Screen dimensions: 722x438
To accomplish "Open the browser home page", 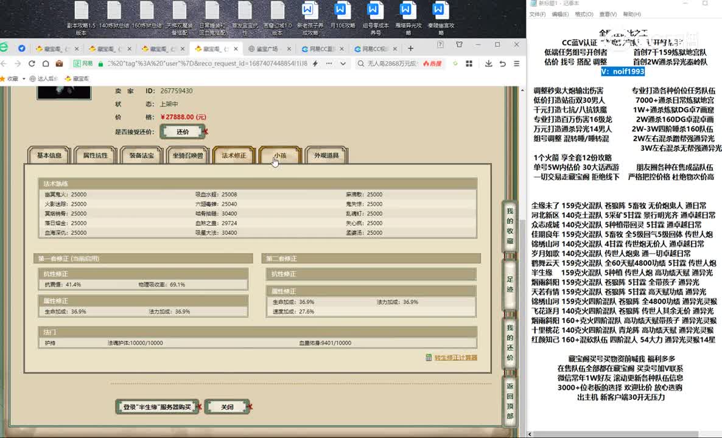I will [46, 63].
